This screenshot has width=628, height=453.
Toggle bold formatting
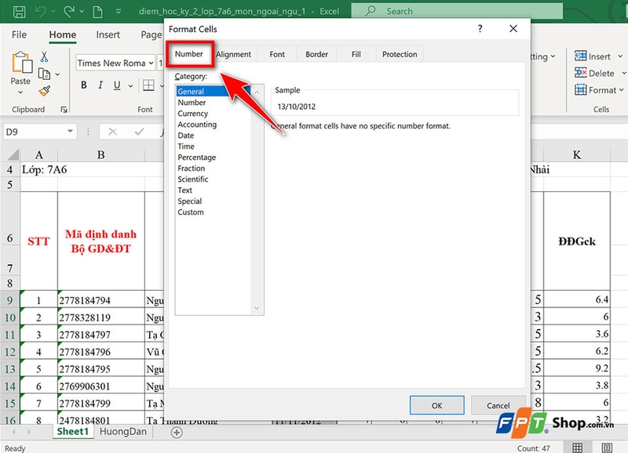[83, 83]
